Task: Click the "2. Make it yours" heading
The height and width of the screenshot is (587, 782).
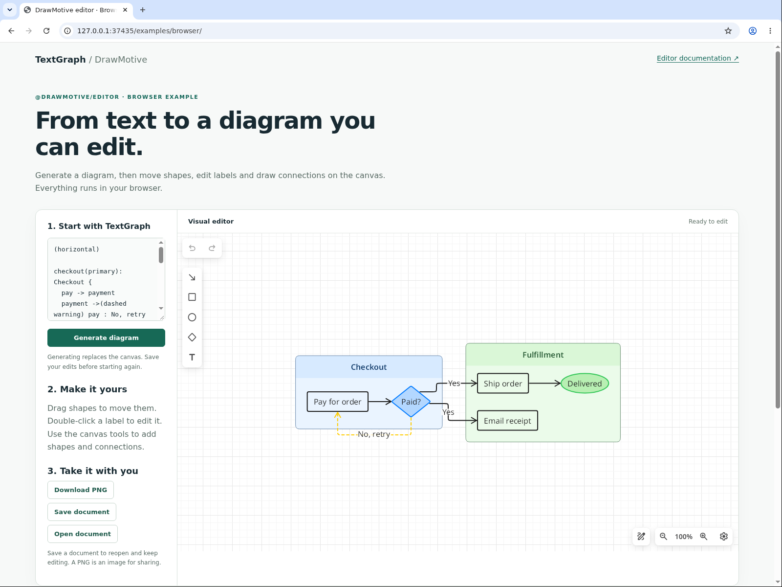Action: (87, 389)
